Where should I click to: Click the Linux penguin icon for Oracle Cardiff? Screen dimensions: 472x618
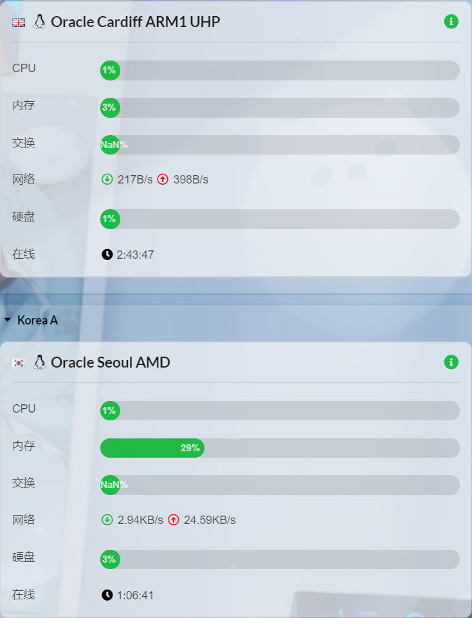pyautogui.click(x=39, y=22)
